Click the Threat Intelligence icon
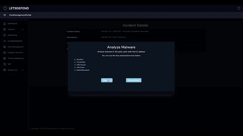 (x=4, y=59)
